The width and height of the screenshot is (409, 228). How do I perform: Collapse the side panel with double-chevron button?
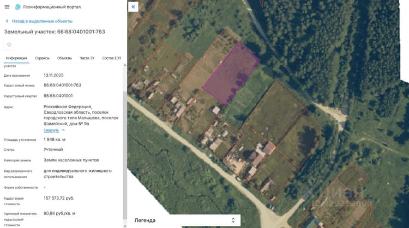coord(133,7)
